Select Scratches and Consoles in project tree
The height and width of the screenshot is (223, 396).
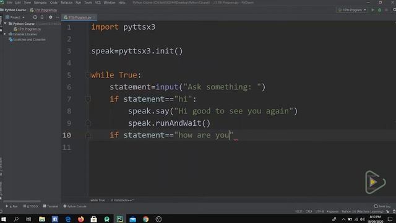[27, 40]
